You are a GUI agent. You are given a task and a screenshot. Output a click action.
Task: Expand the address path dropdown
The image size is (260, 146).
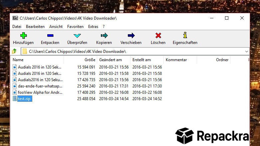click(x=247, y=51)
